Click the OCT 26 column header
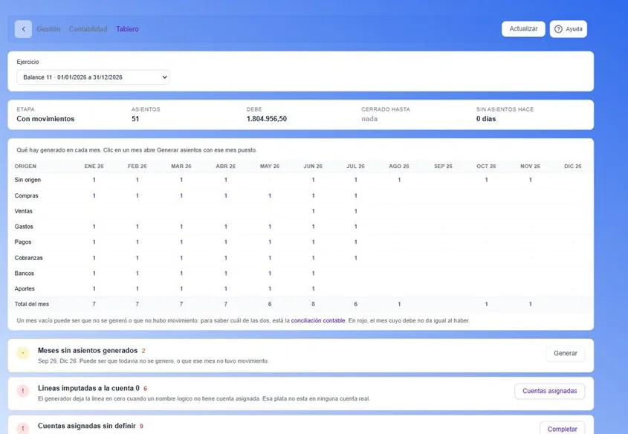 486,166
